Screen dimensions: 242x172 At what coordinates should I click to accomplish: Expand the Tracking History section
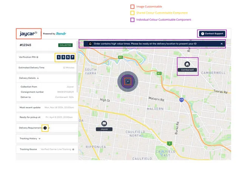pos(40,138)
